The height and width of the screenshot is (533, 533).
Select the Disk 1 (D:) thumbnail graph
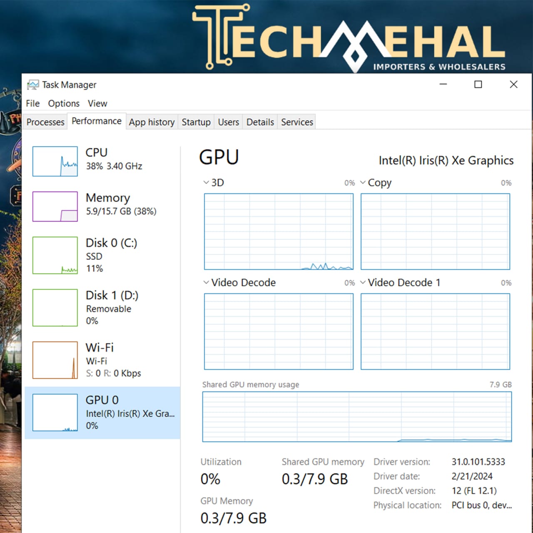pyautogui.click(x=55, y=308)
